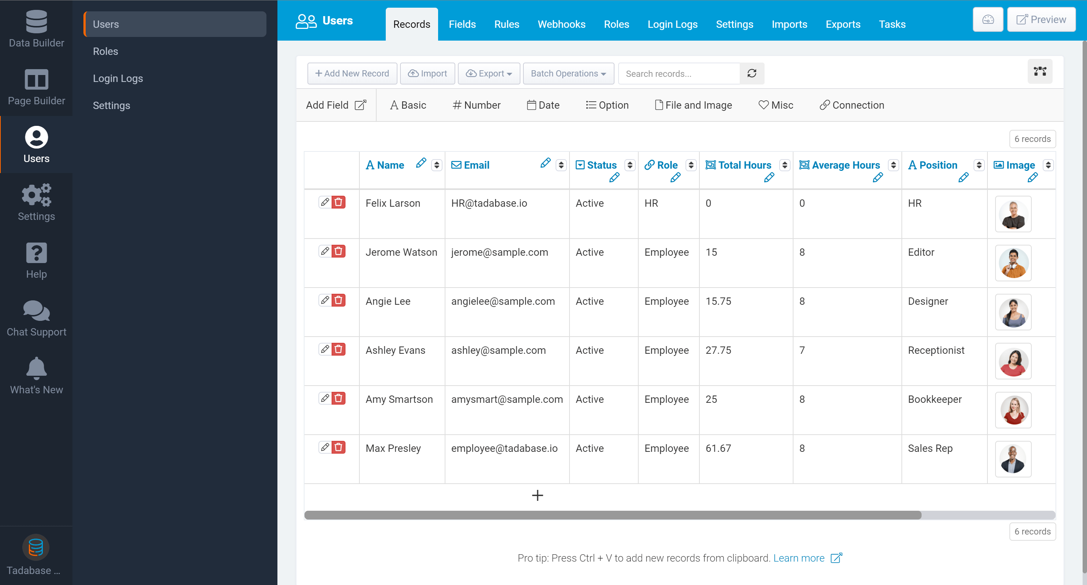
Task: Open the Login Logs tab
Action: point(672,25)
